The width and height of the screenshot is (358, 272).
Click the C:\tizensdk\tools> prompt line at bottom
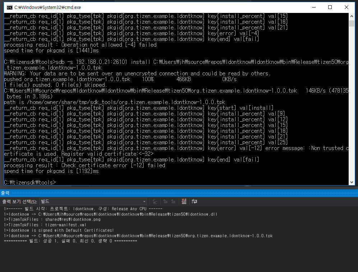click(x=30, y=183)
